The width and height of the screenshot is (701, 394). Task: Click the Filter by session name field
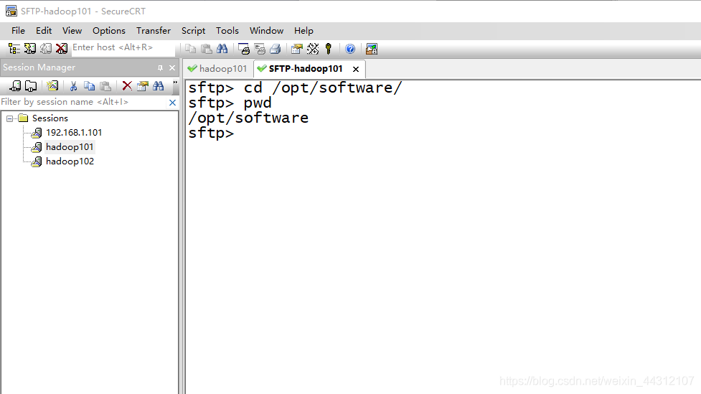(84, 102)
